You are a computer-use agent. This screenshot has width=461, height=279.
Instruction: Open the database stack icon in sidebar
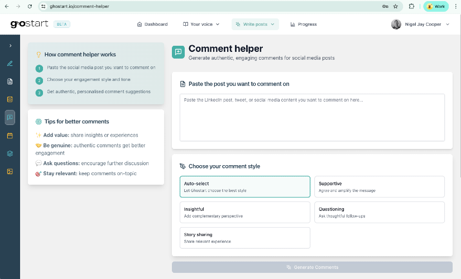tap(10, 99)
